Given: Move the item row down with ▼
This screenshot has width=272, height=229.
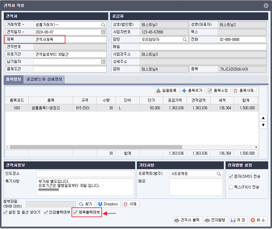Looking at the screenshot, I should tap(263, 125).
